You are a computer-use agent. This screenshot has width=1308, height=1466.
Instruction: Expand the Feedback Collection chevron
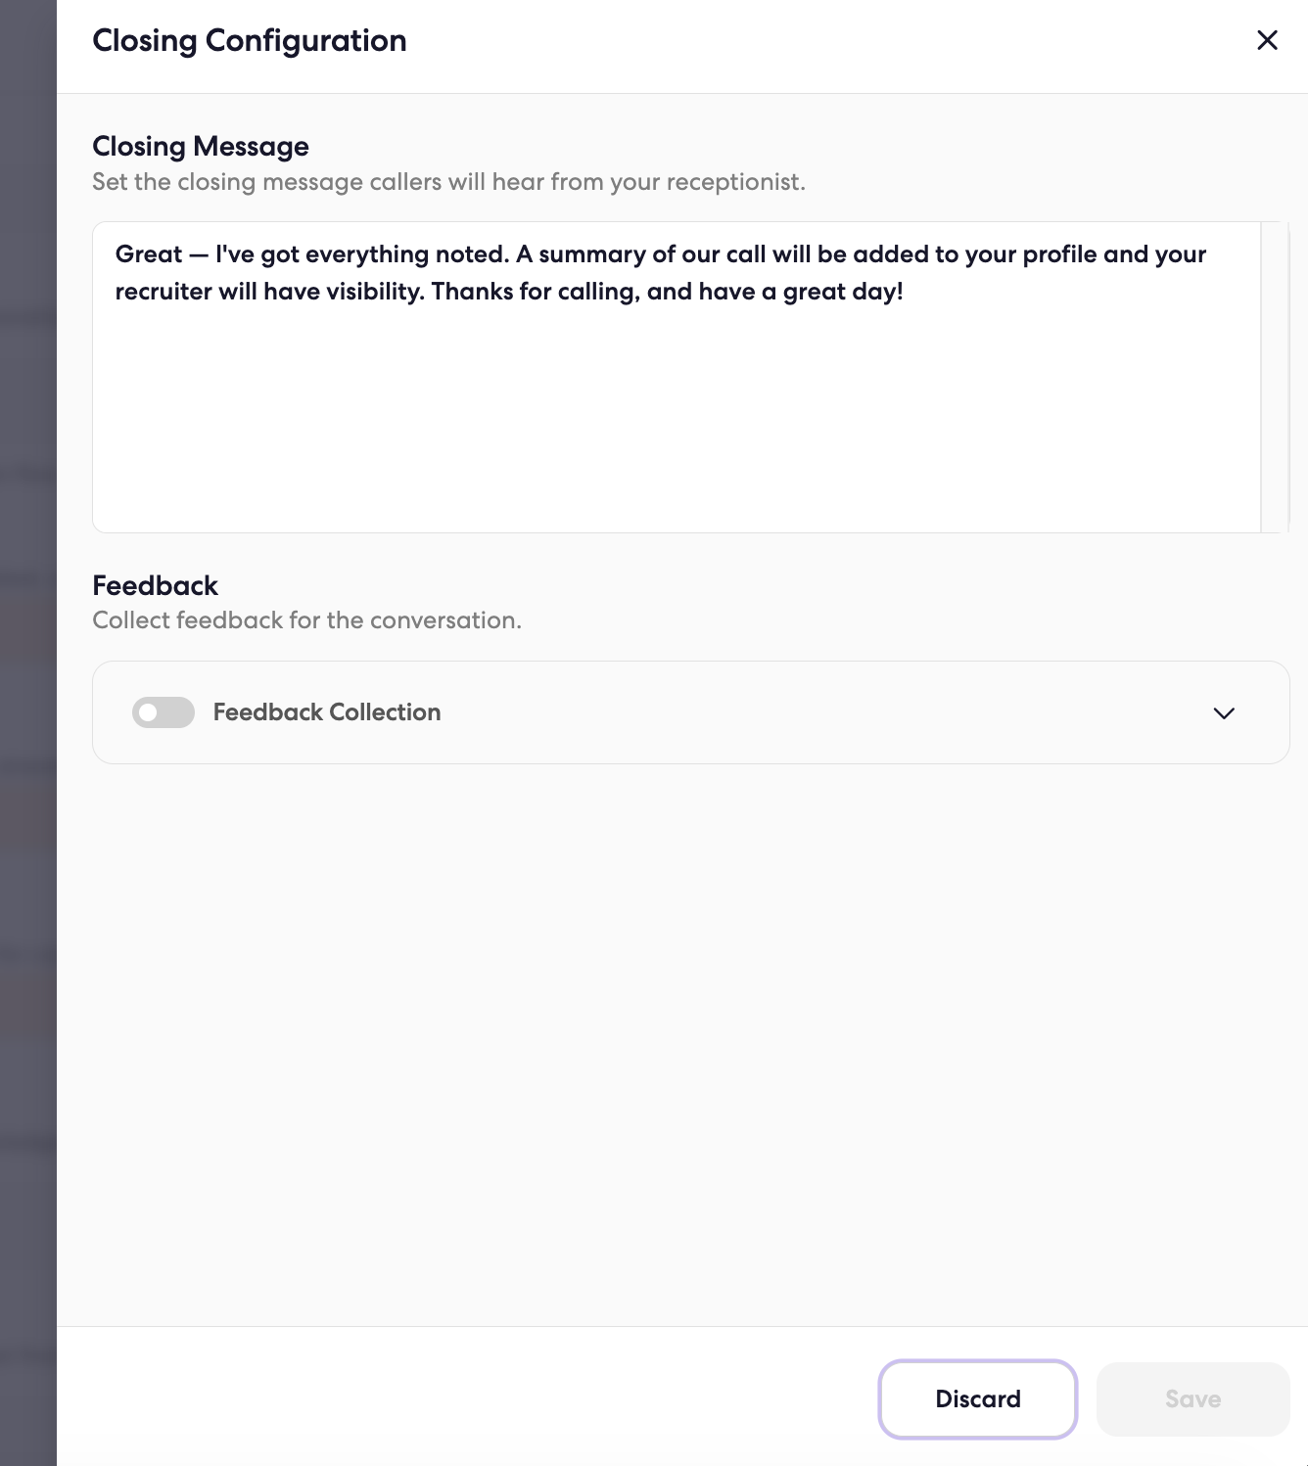coord(1224,712)
